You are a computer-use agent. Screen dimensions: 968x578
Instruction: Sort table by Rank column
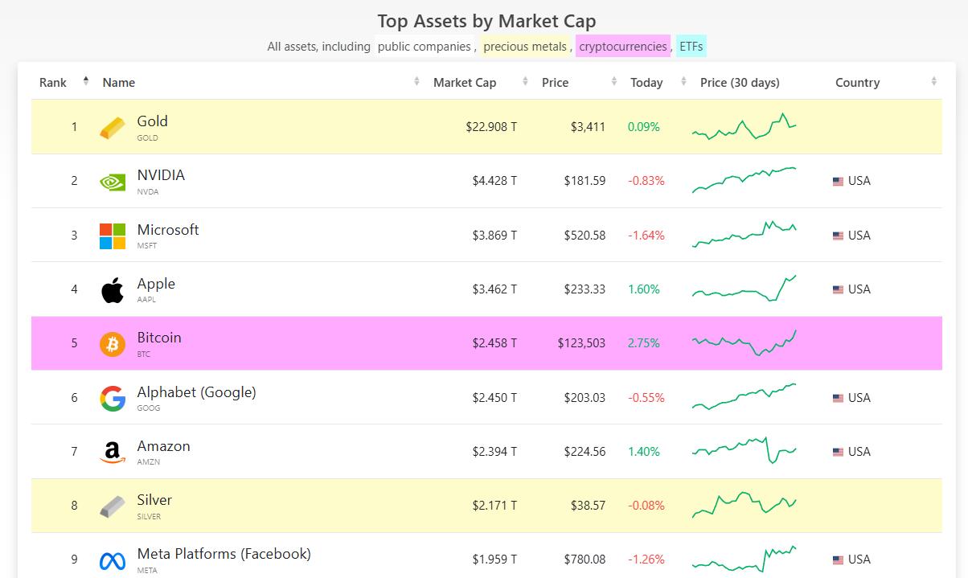[54, 82]
